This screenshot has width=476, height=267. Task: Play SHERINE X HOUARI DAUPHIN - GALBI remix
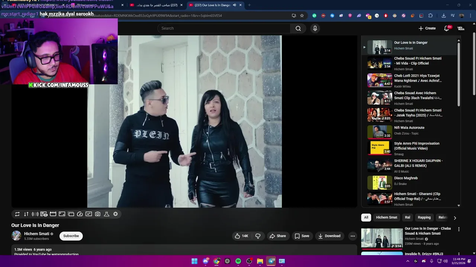[x=409, y=165]
